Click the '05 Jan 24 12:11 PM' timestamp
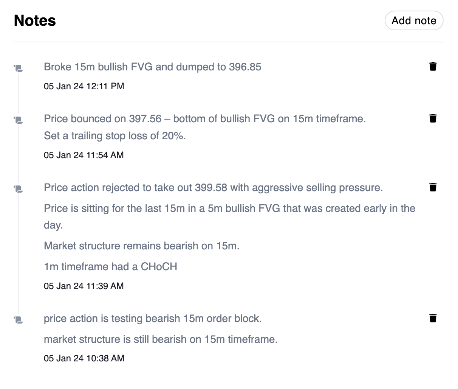 coord(84,86)
